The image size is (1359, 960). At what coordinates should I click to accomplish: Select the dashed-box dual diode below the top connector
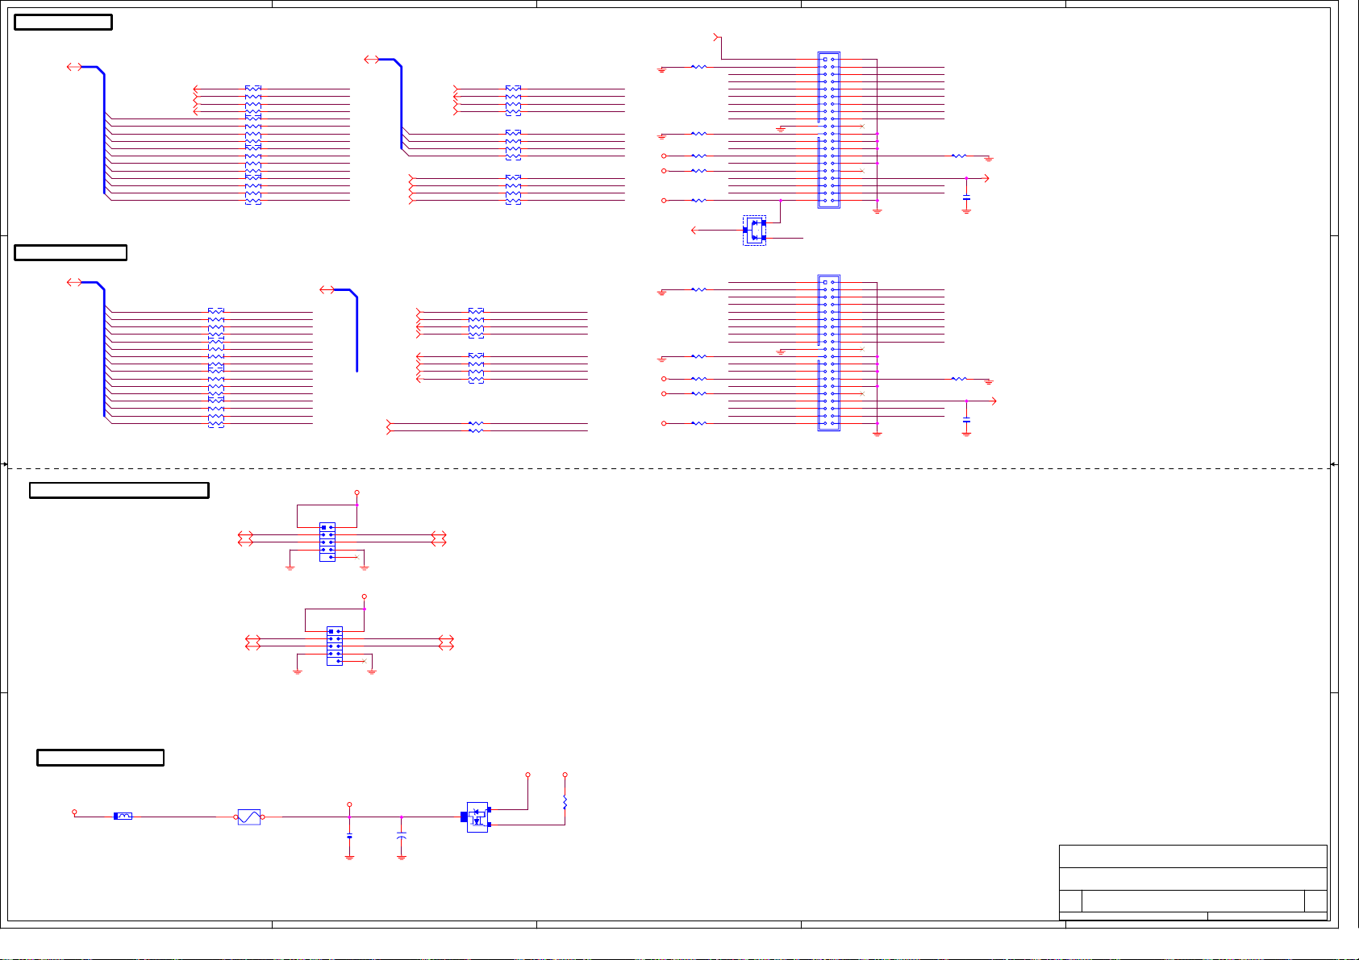point(754,230)
